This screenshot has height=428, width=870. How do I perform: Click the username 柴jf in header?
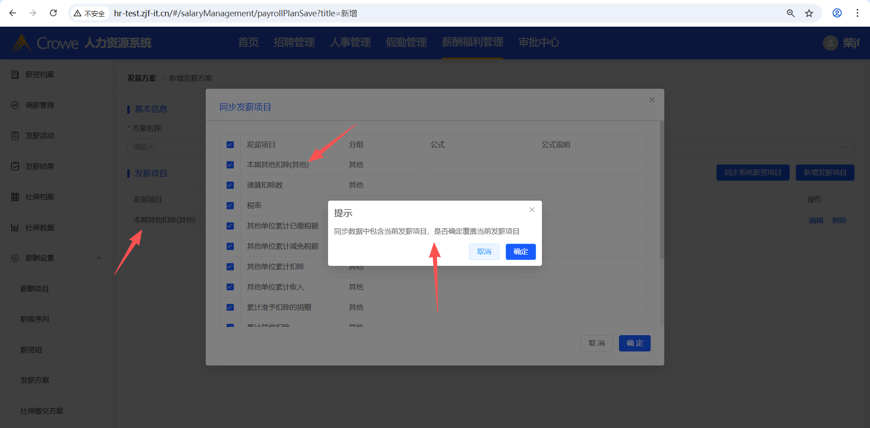point(851,43)
